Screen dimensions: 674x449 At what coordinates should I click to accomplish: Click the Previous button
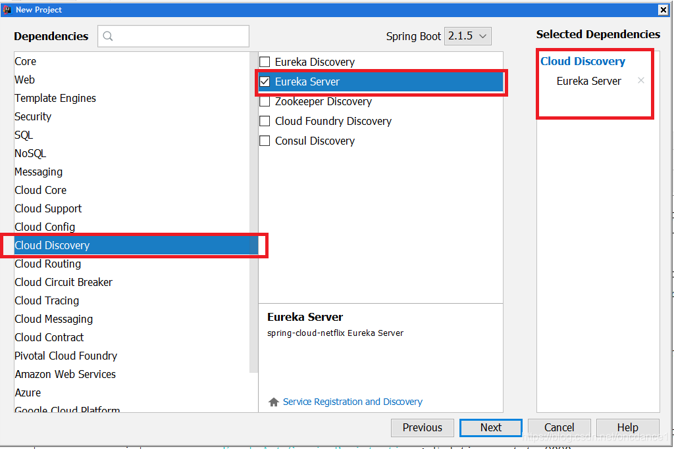pyautogui.click(x=422, y=427)
